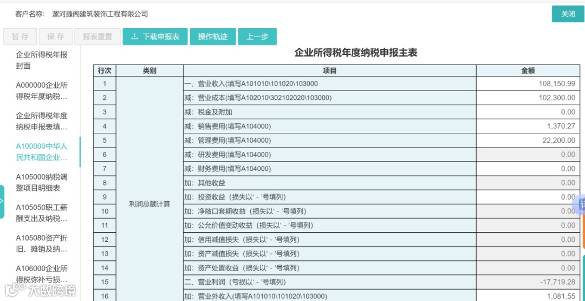Viewport: 585px width, 301px height.
Task: Click 净敞口套期收益 greyed amount cell
Action: [528, 212]
